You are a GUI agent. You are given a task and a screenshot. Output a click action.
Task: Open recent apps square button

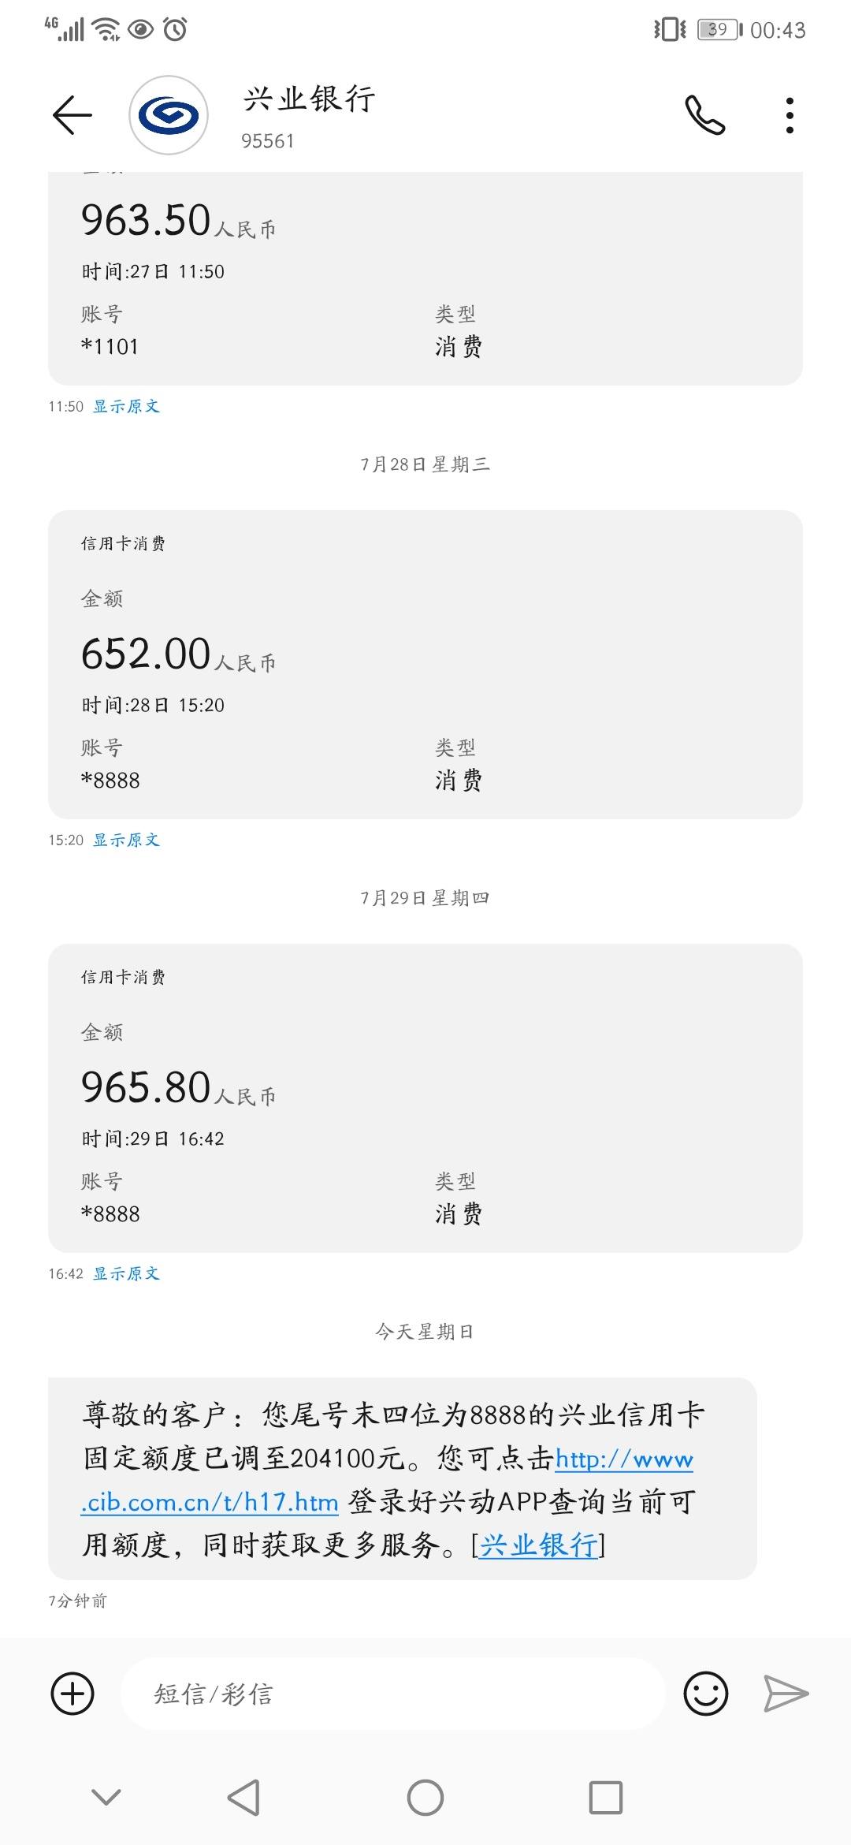pos(606,1797)
